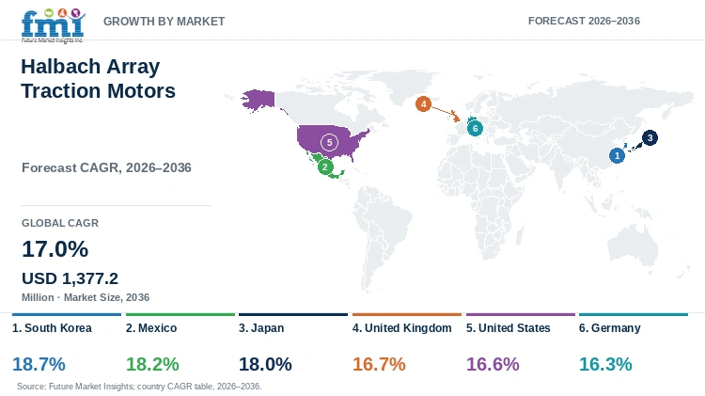Click the GROWTH BY MARKET heading
The width and height of the screenshot is (705, 396).
tap(164, 21)
